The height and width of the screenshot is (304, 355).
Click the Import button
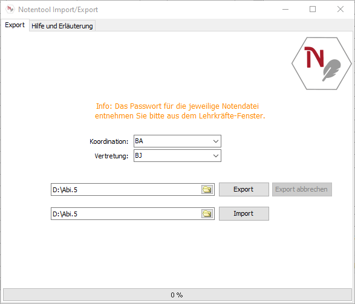click(x=244, y=213)
